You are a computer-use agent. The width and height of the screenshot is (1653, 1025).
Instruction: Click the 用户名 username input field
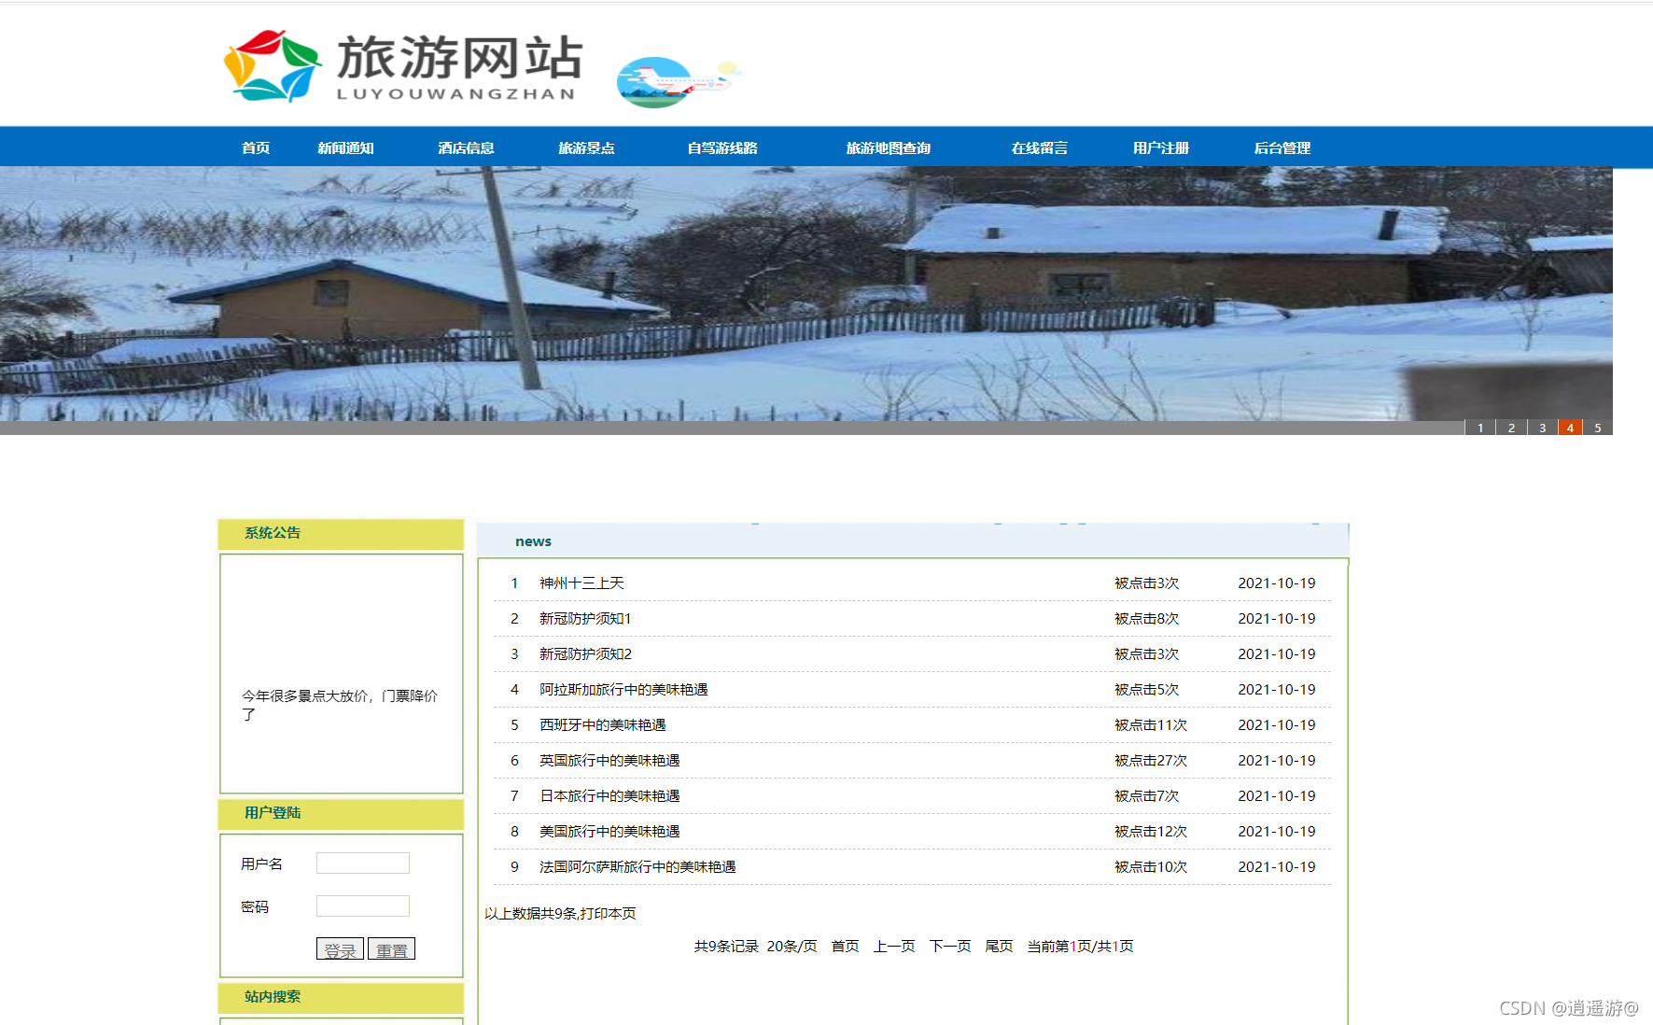click(x=362, y=863)
